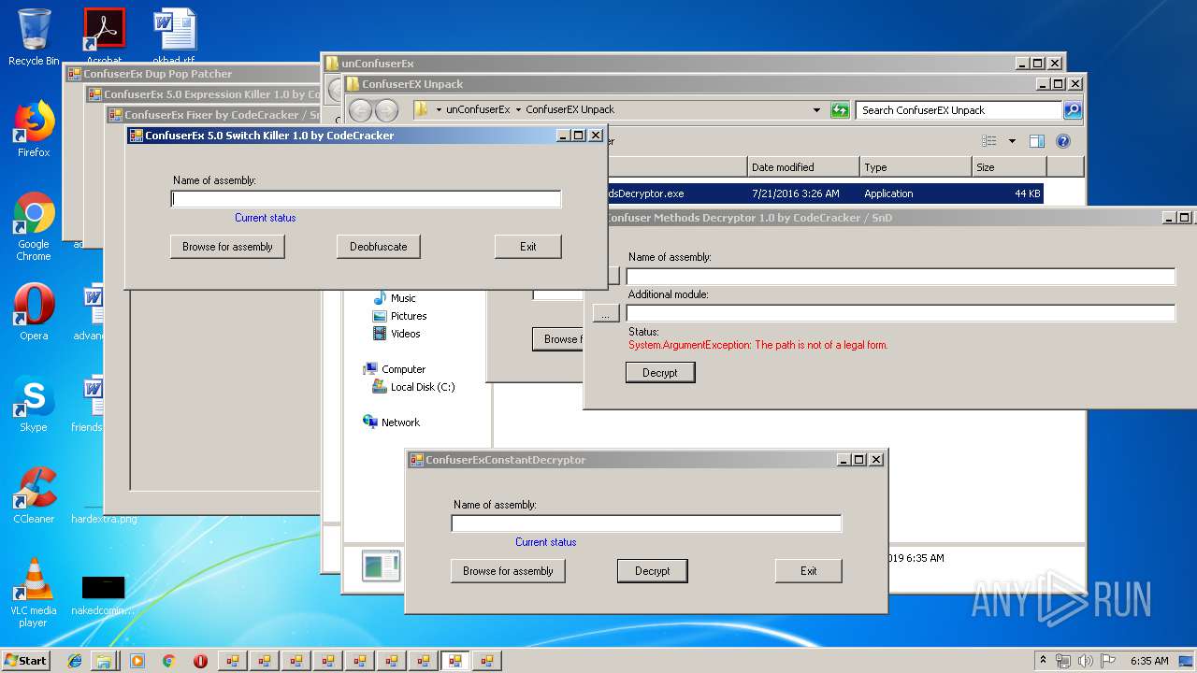Open Chrome from the taskbar
Image resolution: width=1197 pixels, height=673 pixels.
pyautogui.click(x=168, y=661)
